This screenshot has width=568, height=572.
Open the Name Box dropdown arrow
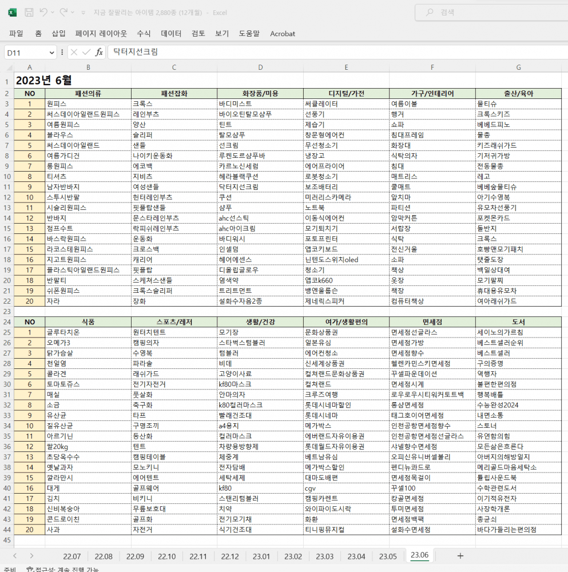click(51, 53)
